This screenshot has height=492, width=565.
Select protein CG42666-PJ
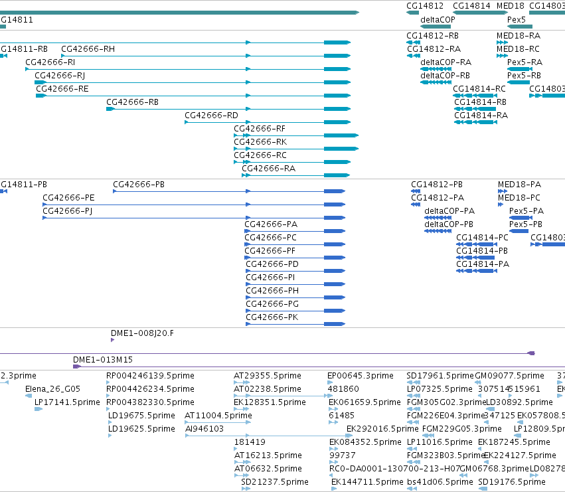pos(67,211)
